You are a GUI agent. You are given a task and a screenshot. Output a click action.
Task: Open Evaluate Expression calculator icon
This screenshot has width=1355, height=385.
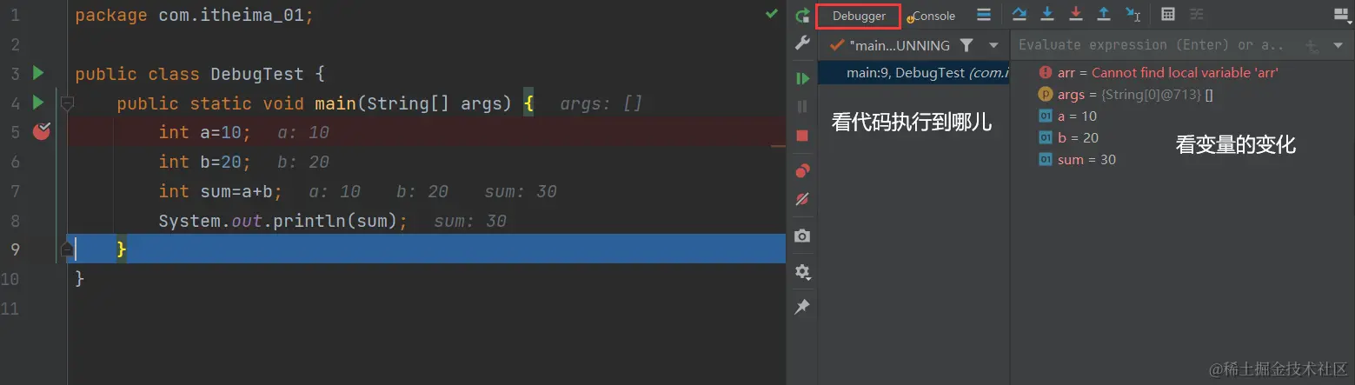[x=1168, y=14]
